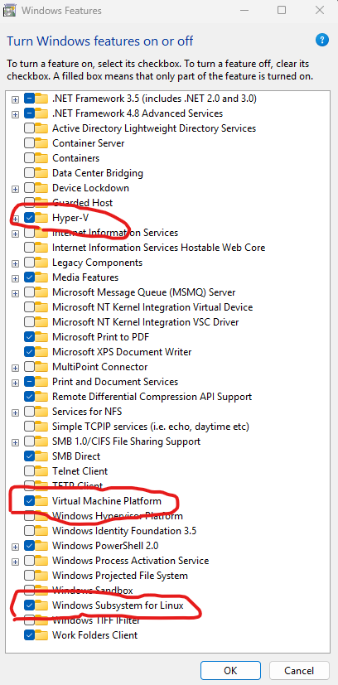Viewport: 338px width, 685px height.
Task: Expand the Device Lockdown node
Action: [x=15, y=188]
